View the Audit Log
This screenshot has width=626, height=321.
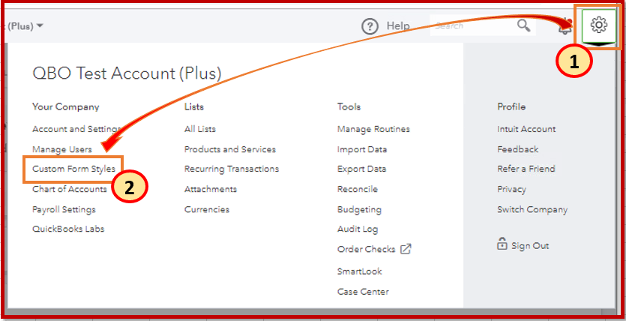click(358, 229)
